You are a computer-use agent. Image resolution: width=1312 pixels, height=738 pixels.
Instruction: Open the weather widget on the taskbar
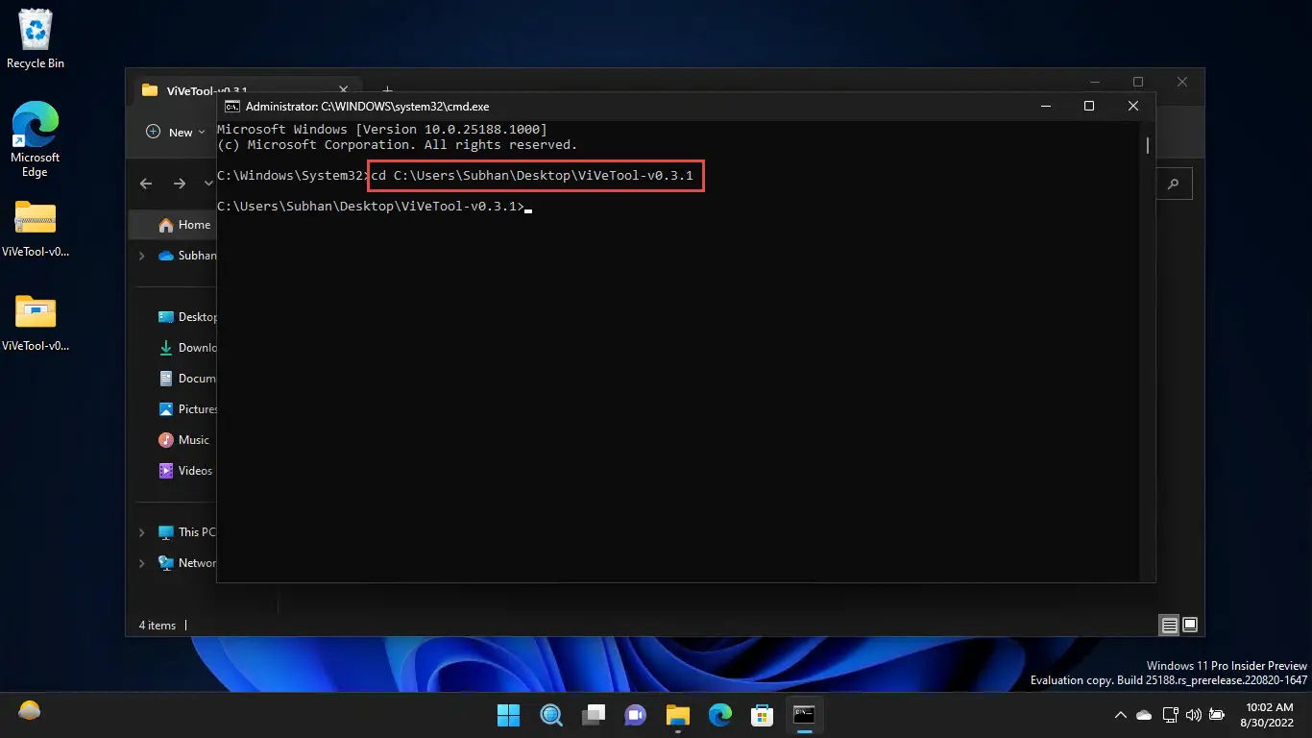[x=30, y=712]
